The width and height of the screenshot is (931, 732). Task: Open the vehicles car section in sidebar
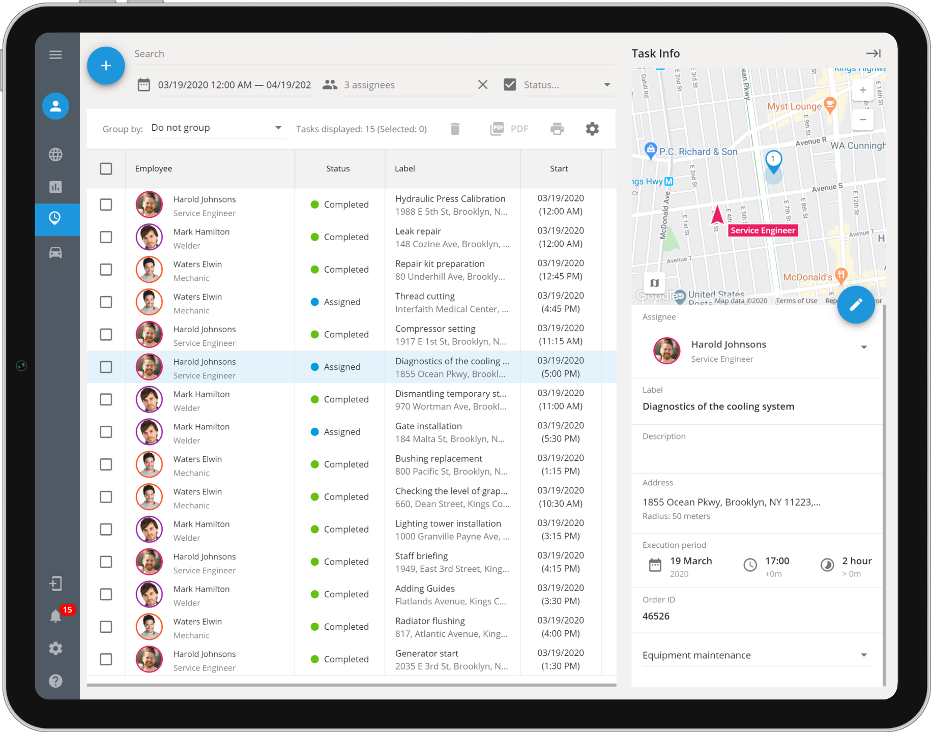[x=55, y=253]
